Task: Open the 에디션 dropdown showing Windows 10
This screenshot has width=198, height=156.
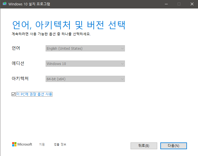Action: tap(85, 64)
